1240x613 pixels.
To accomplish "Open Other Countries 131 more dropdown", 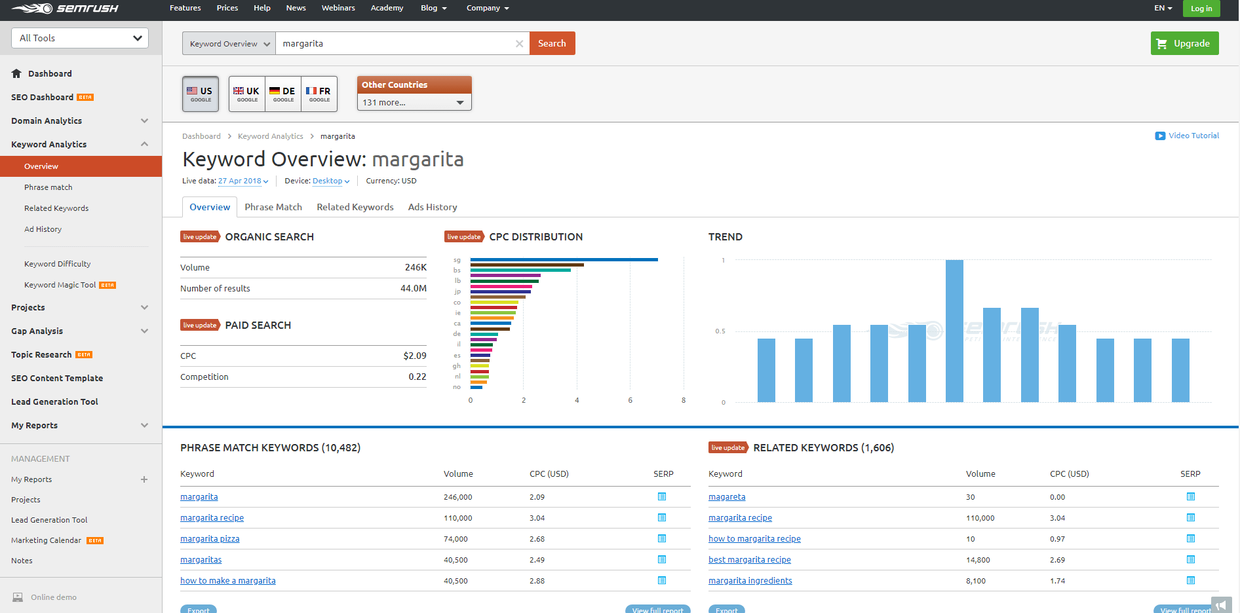I will [x=414, y=103].
